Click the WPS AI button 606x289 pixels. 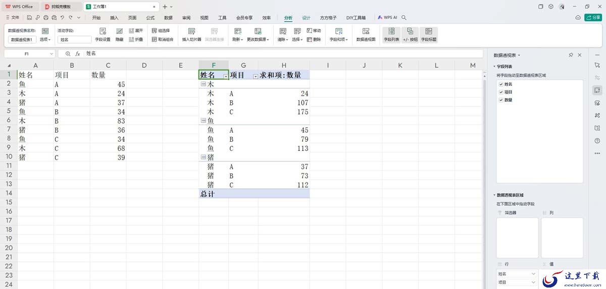coord(387,18)
